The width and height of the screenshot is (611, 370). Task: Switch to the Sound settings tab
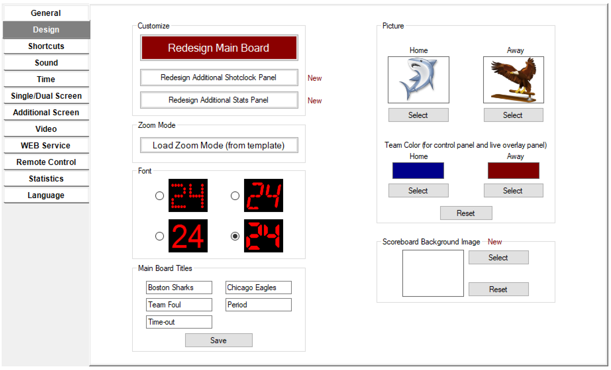coord(46,63)
